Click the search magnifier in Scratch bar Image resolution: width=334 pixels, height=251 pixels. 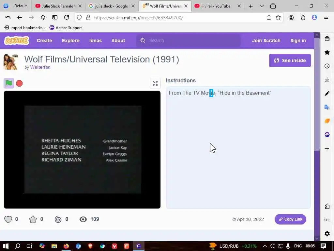click(143, 41)
